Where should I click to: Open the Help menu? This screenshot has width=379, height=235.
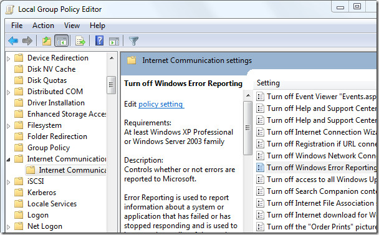(97, 26)
